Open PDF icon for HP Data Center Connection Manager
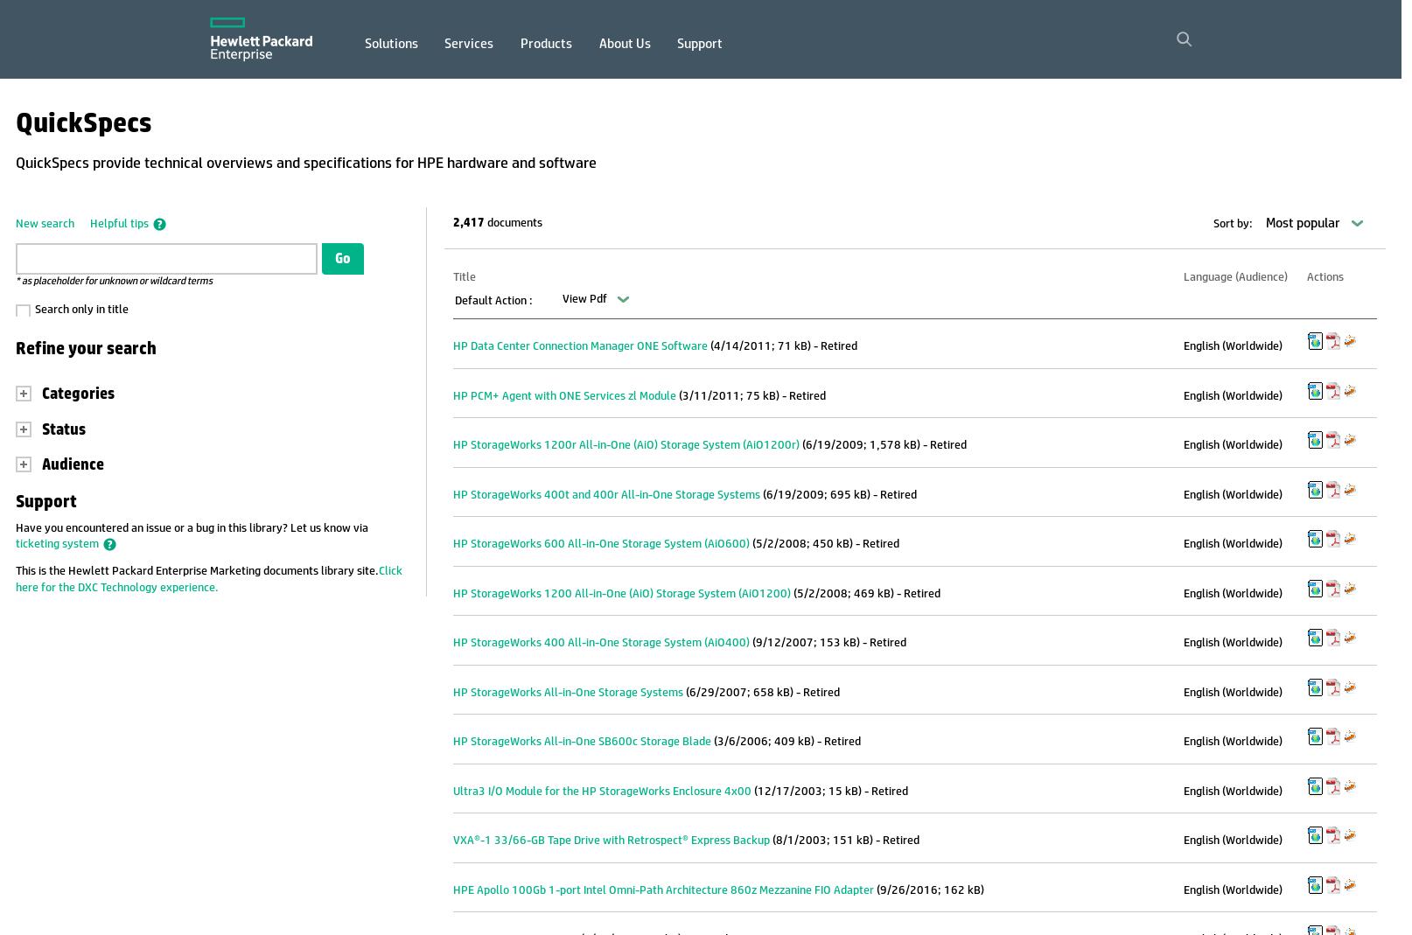 (1332, 341)
